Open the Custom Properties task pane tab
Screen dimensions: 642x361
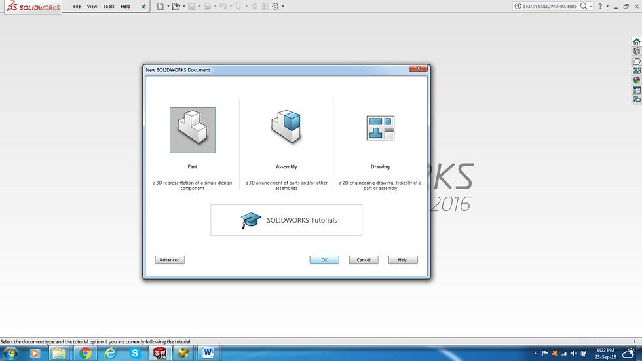click(637, 90)
